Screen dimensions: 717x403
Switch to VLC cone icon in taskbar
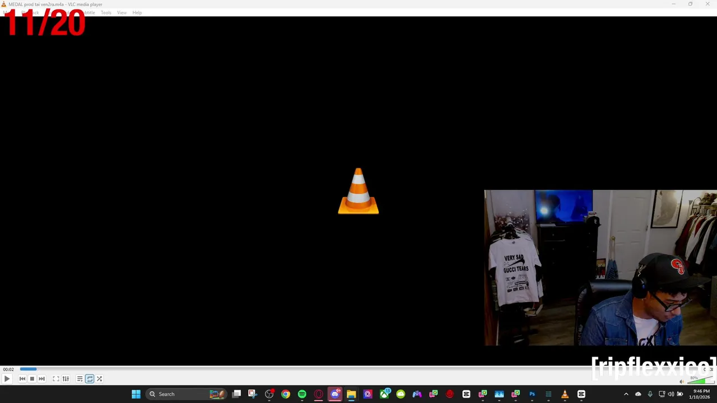coord(565,394)
